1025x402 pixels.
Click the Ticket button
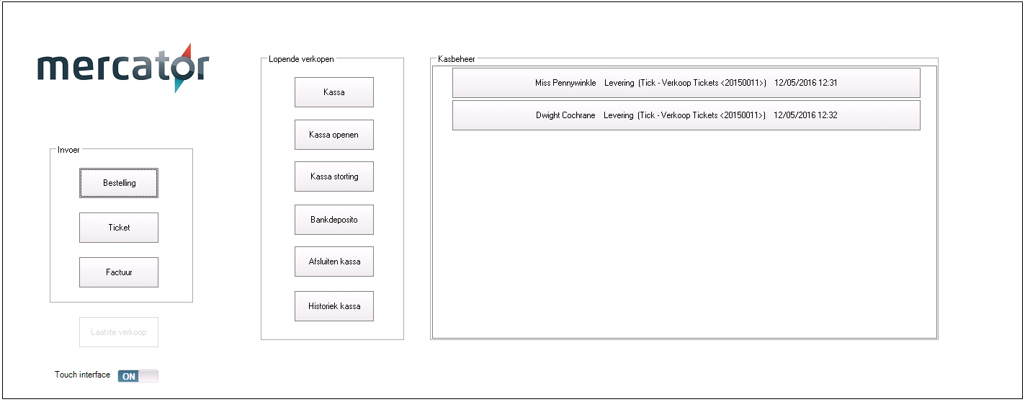coord(119,228)
